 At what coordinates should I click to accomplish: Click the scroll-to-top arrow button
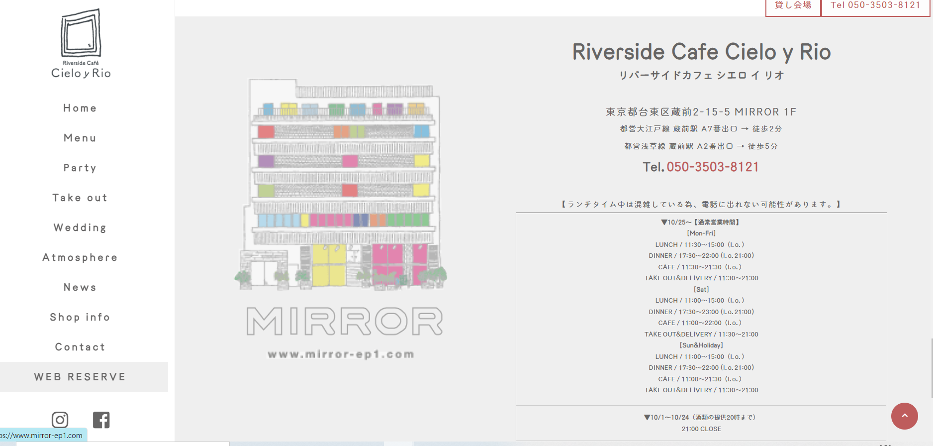pyautogui.click(x=904, y=416)
